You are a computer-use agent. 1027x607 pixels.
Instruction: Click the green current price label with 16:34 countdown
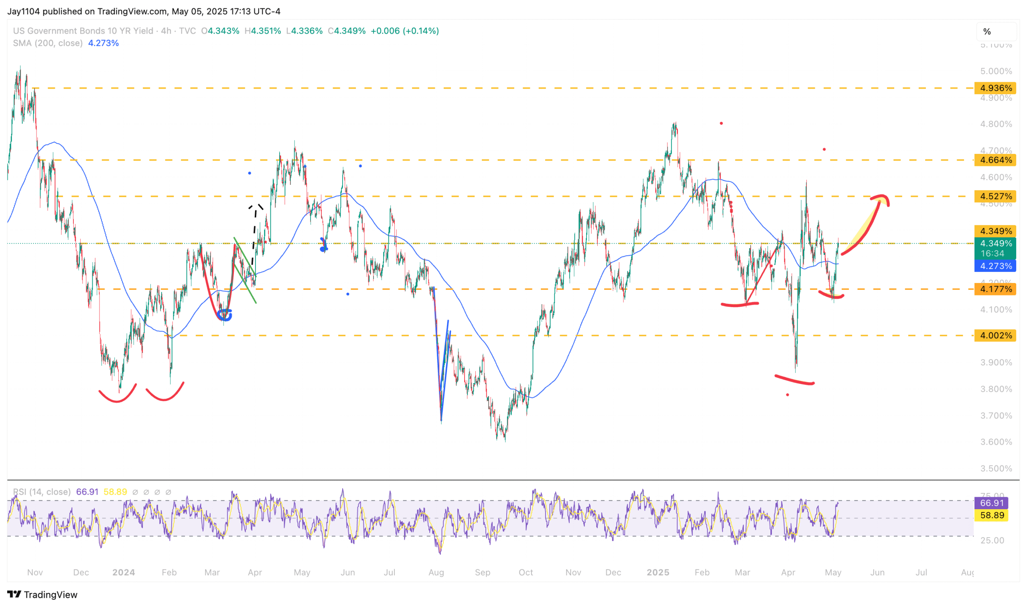[995, 248]
